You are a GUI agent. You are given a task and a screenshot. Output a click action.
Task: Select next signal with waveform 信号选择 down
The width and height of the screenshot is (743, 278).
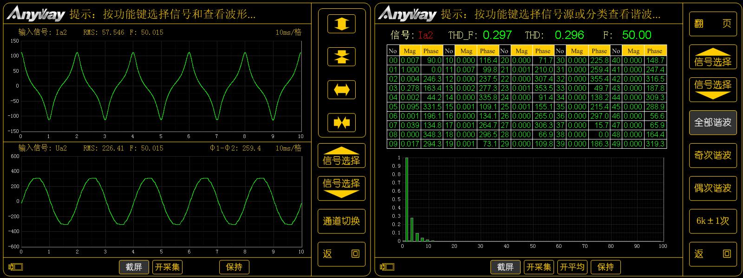tap(341, 188)
